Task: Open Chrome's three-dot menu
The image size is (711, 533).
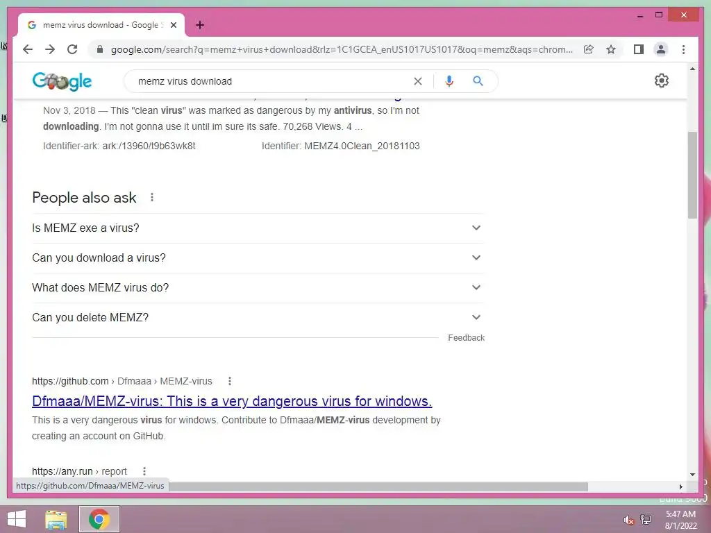Action: (683, 49)
